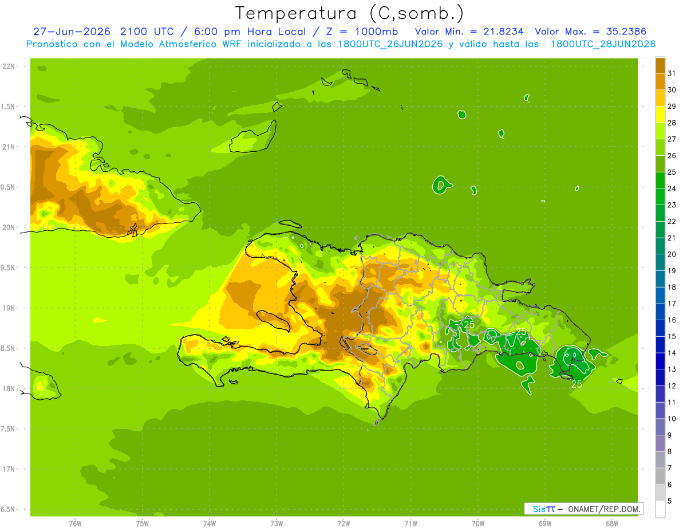Pick the yellow swatch between 28 and 29
The image size is (687, 531).
[660, 115]
